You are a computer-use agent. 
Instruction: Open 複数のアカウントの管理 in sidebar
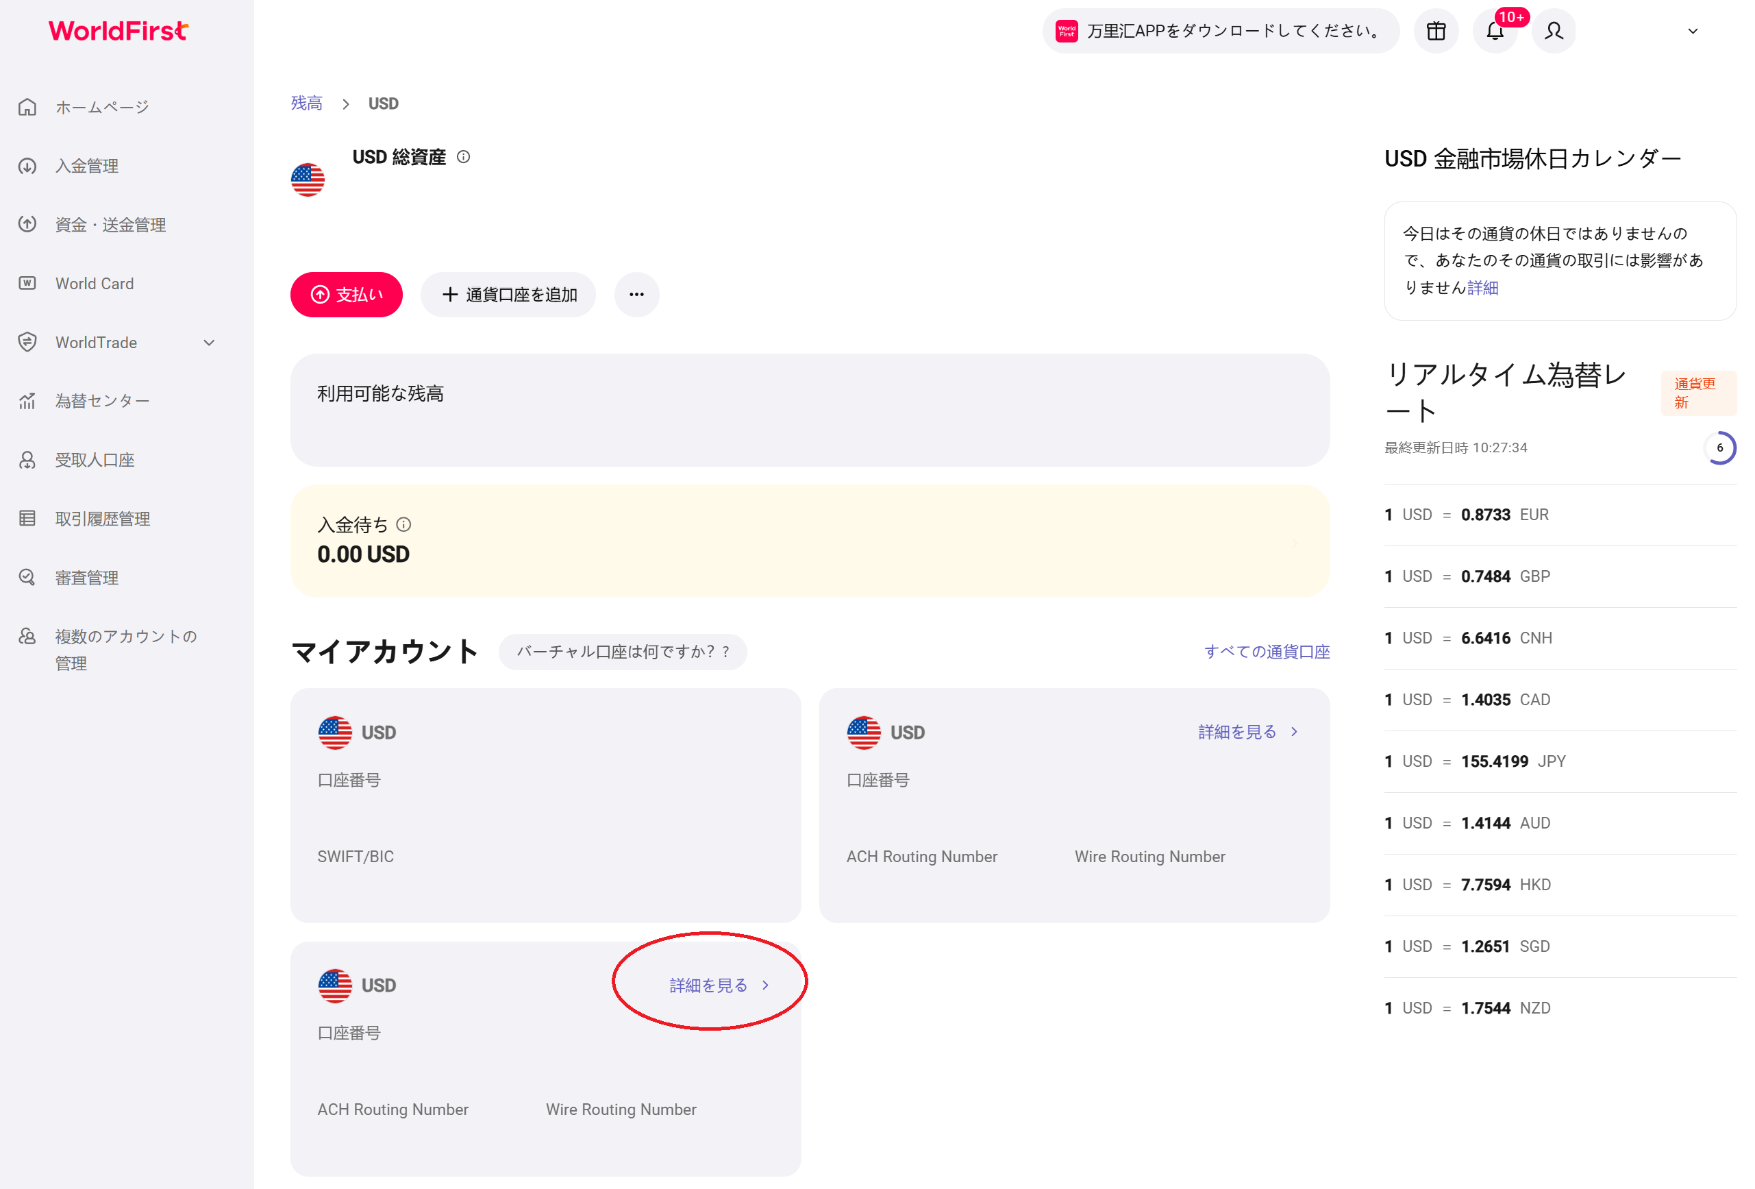coord(125,649)
